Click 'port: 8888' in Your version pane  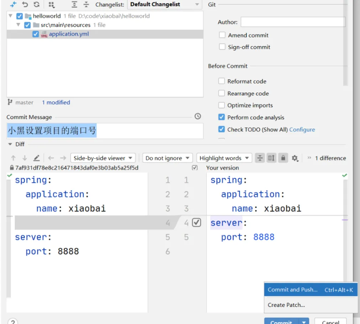pyautogui.click(x=248, y=237)
